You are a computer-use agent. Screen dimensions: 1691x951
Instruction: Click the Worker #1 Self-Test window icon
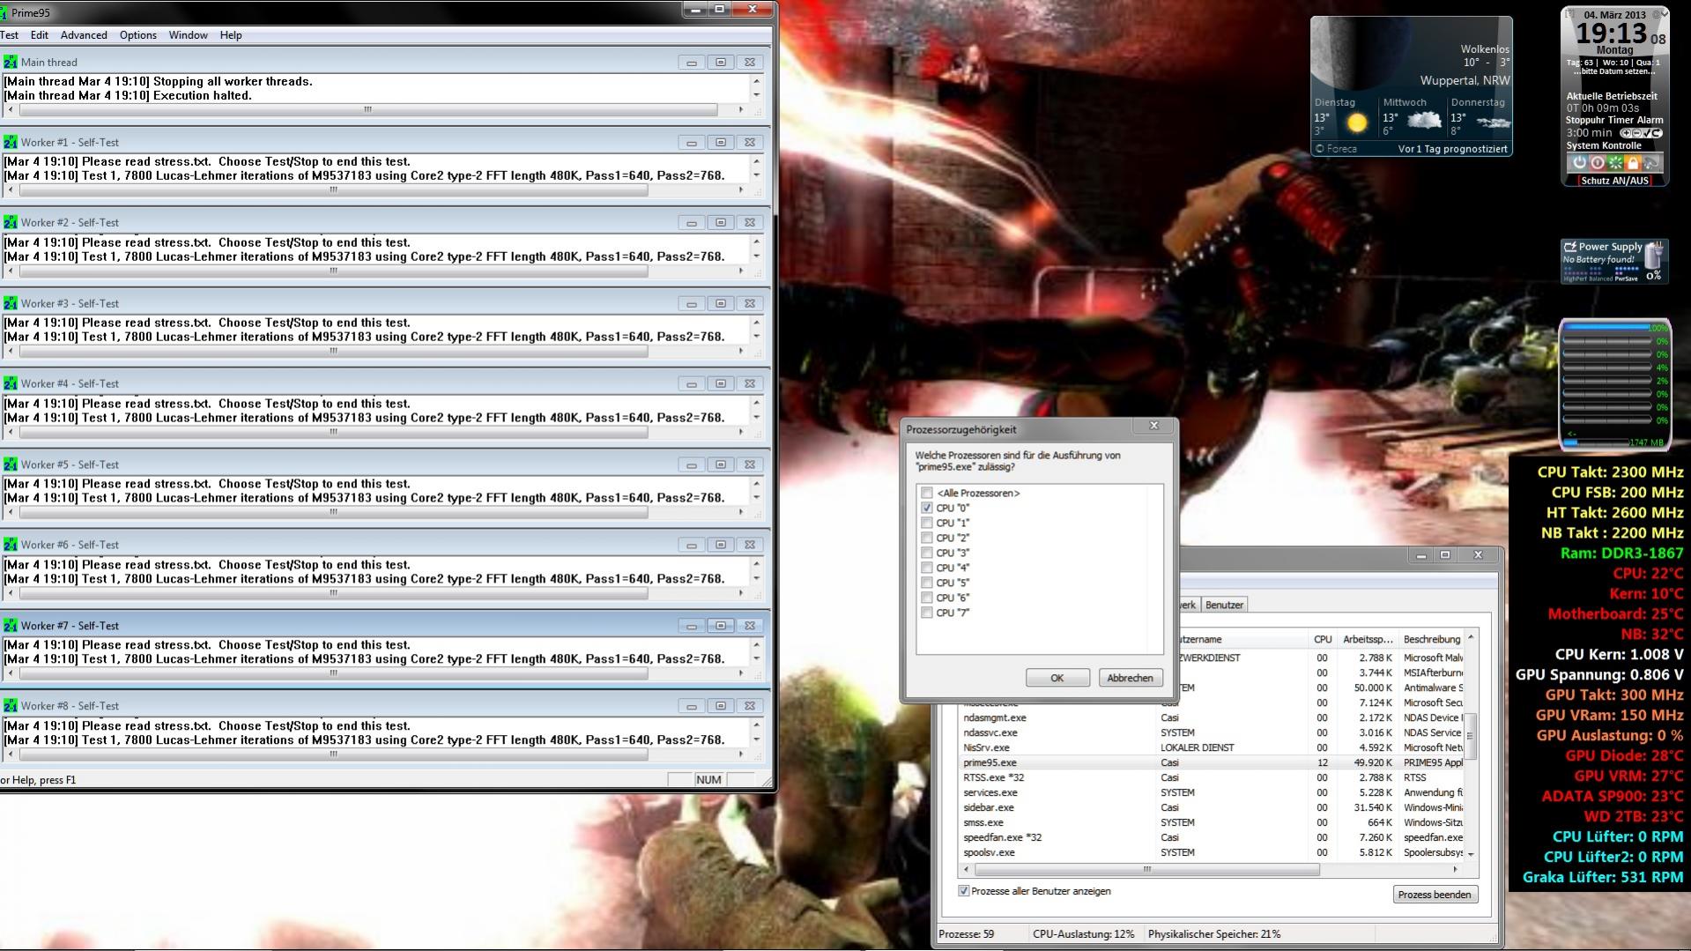point(10,142)
